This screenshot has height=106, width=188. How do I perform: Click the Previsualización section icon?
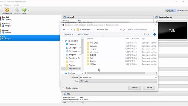pyautogui.click(x=157, y=17)
